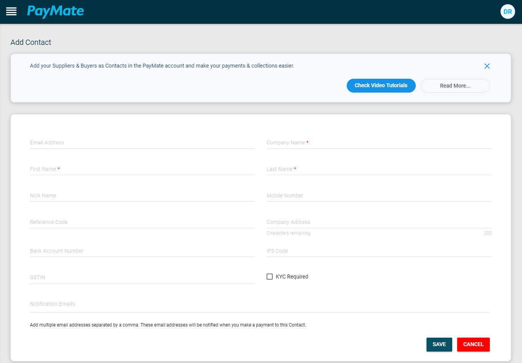This screenshot has height=363, width=522.
Task: Focus the Email Address field
Action: click(142, 143)
